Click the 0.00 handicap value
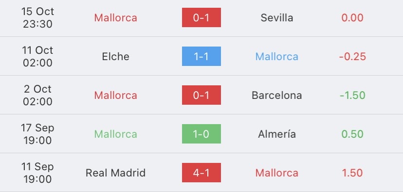Image resolution: width=403 pixels, height=192 pixels. (352, 17)
